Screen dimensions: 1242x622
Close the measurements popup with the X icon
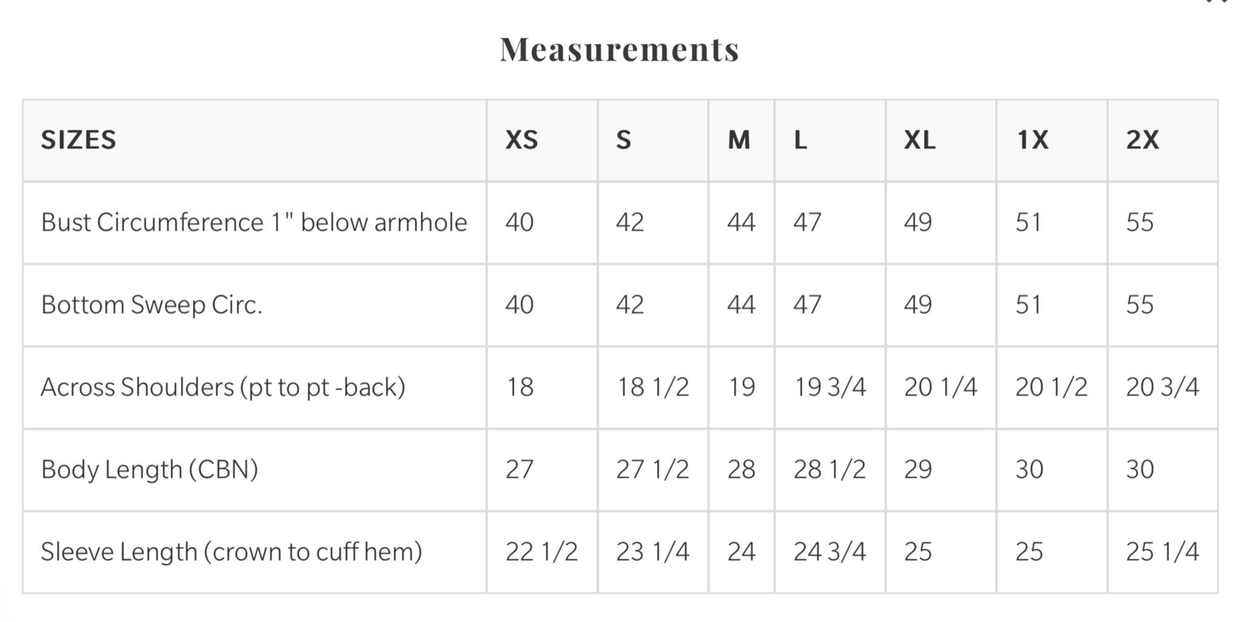[1217, 2]
